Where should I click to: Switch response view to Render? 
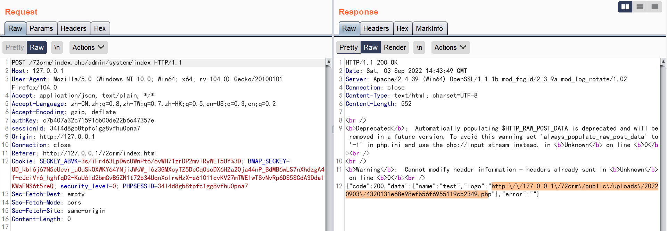(x=395, y=47)
